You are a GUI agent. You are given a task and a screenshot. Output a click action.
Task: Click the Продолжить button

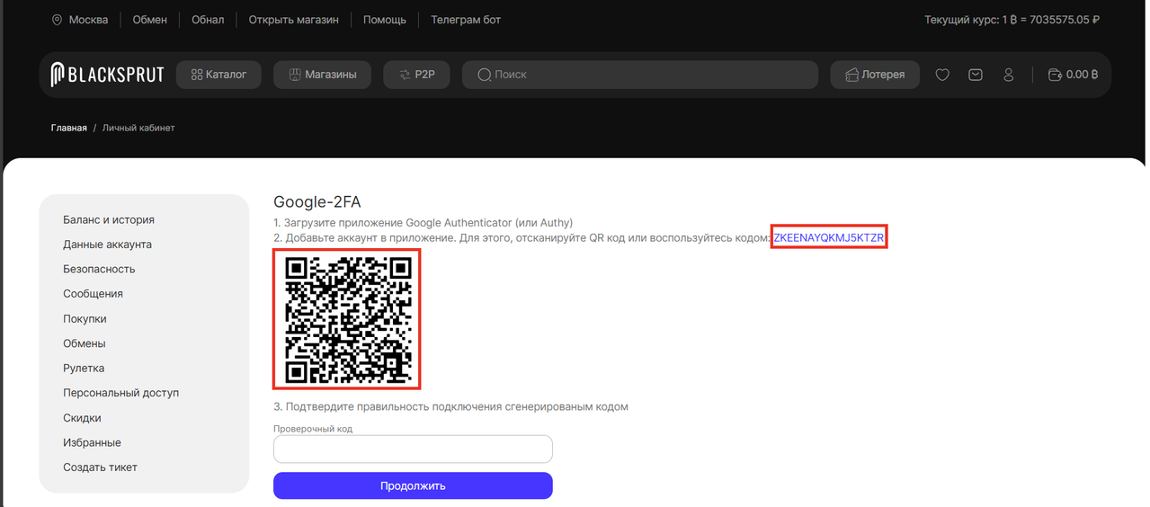[413, 485]
